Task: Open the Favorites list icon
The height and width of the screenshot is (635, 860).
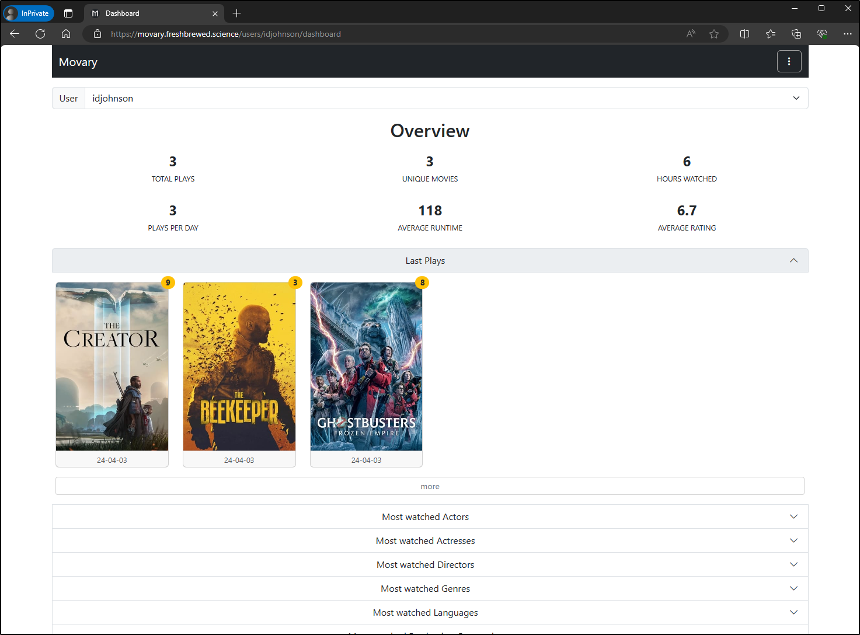Action: [771, 34]
